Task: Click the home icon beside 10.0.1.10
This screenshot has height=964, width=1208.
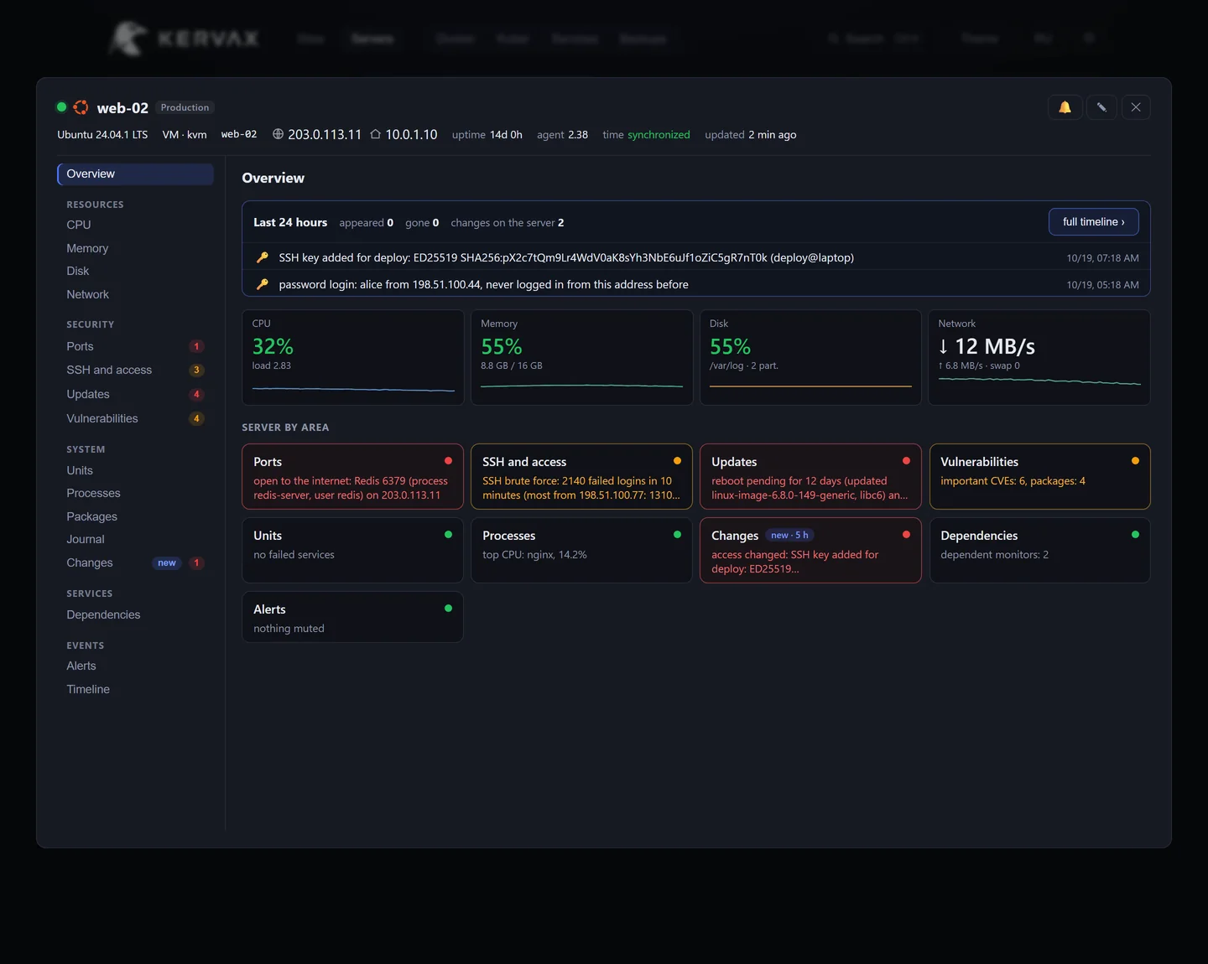Action: point(376,134)
